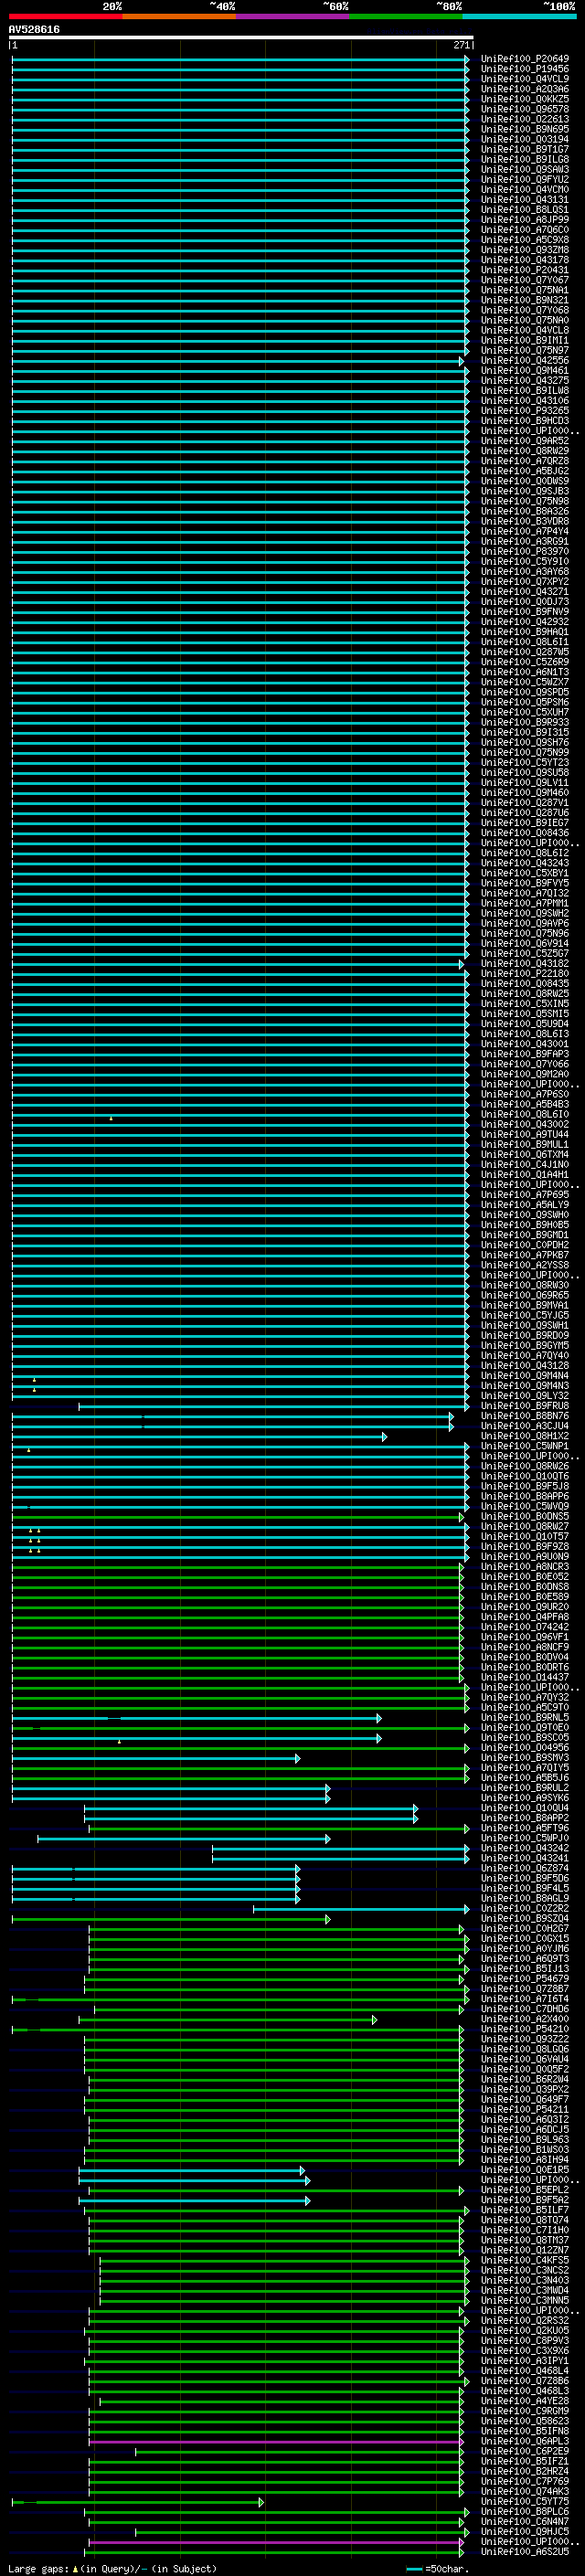
Task: Select the UniRef100_B0E052 label
Action: coord(525,1577)
